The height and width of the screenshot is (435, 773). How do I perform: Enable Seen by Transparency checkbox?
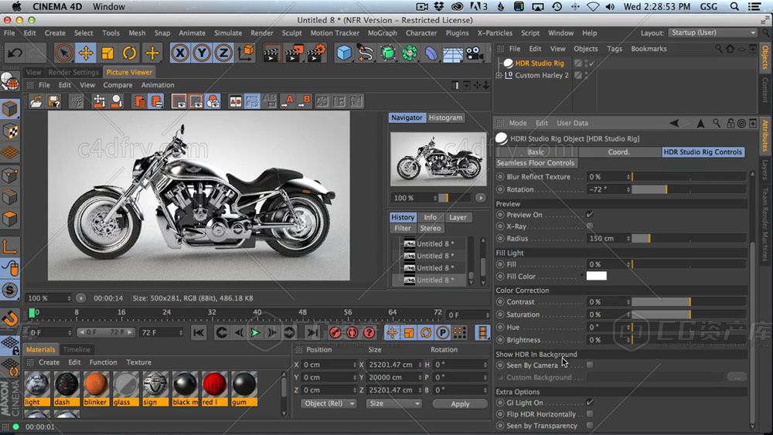tap(590, 425)
